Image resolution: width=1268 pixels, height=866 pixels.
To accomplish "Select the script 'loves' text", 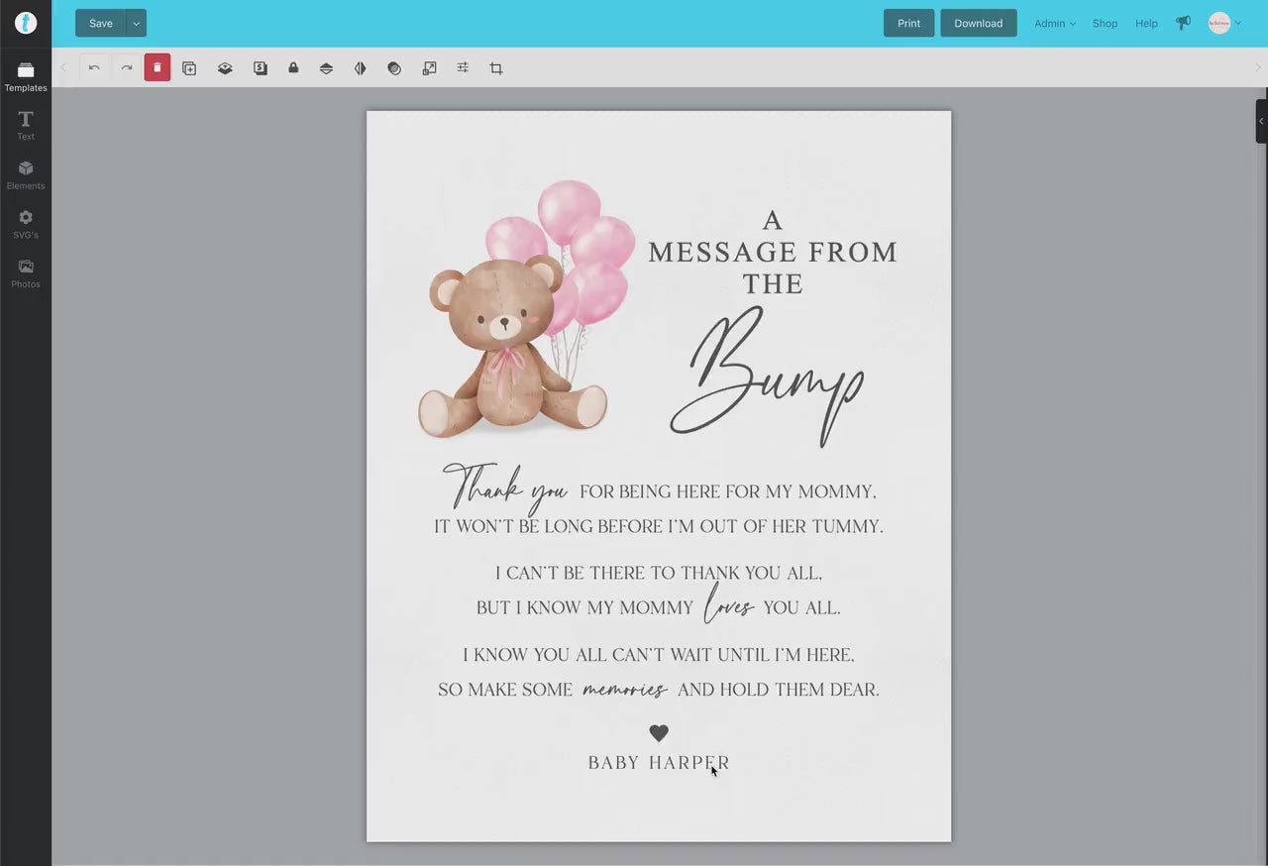I will point(729,602).
